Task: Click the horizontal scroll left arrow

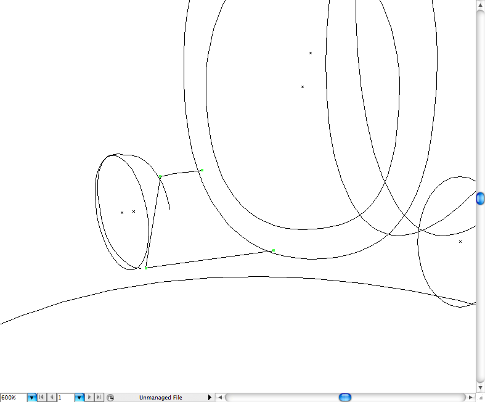Action: click(x=220, y=397)
